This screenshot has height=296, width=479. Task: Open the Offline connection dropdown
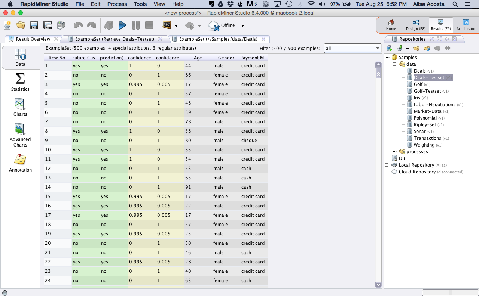[242, 26]
